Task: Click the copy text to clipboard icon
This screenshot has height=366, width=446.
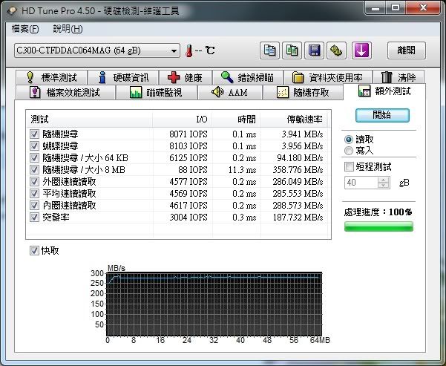Action: [269, 50]
